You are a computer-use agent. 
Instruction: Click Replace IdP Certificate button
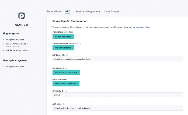(66, 84)
